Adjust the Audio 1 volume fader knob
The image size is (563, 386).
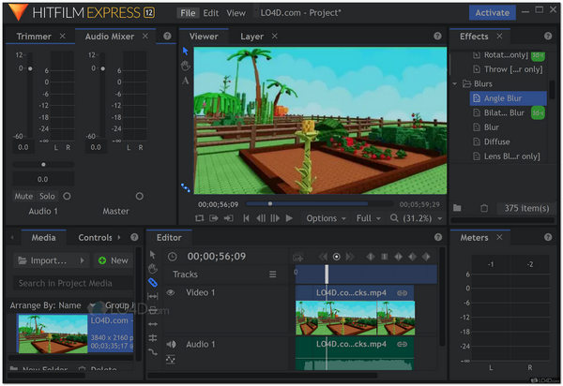30,68
